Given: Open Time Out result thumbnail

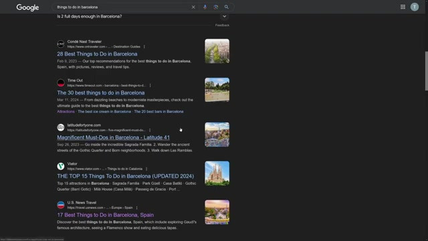Looking at the screenshot, I should 217,90.
